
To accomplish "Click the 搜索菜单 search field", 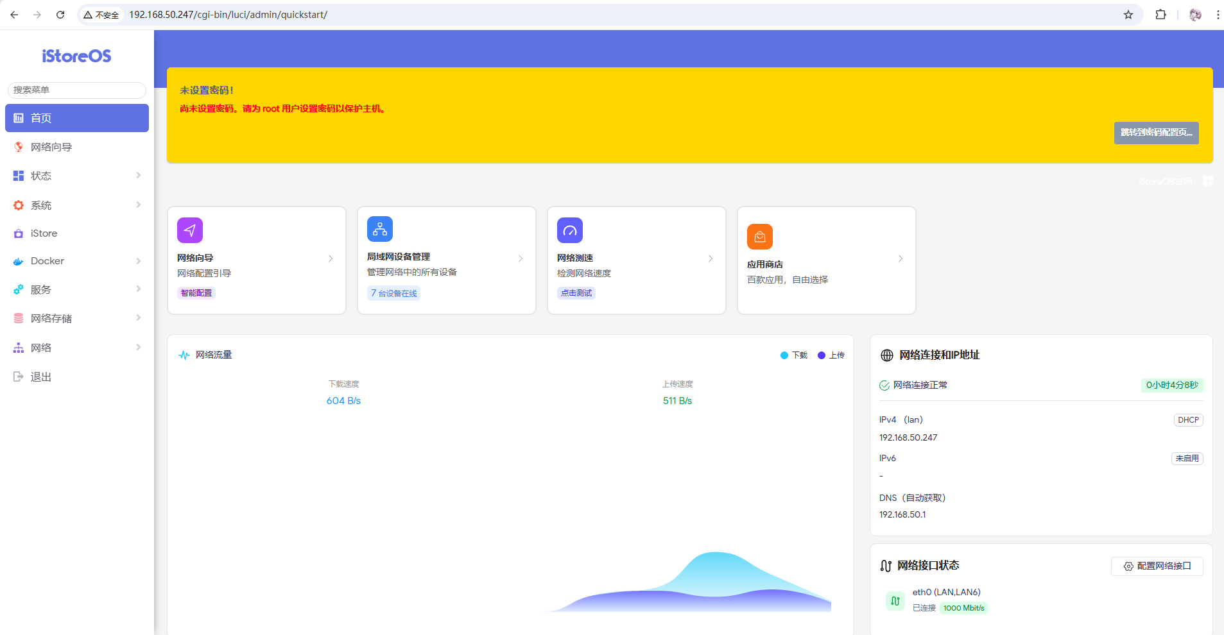I will click(77, 90).
